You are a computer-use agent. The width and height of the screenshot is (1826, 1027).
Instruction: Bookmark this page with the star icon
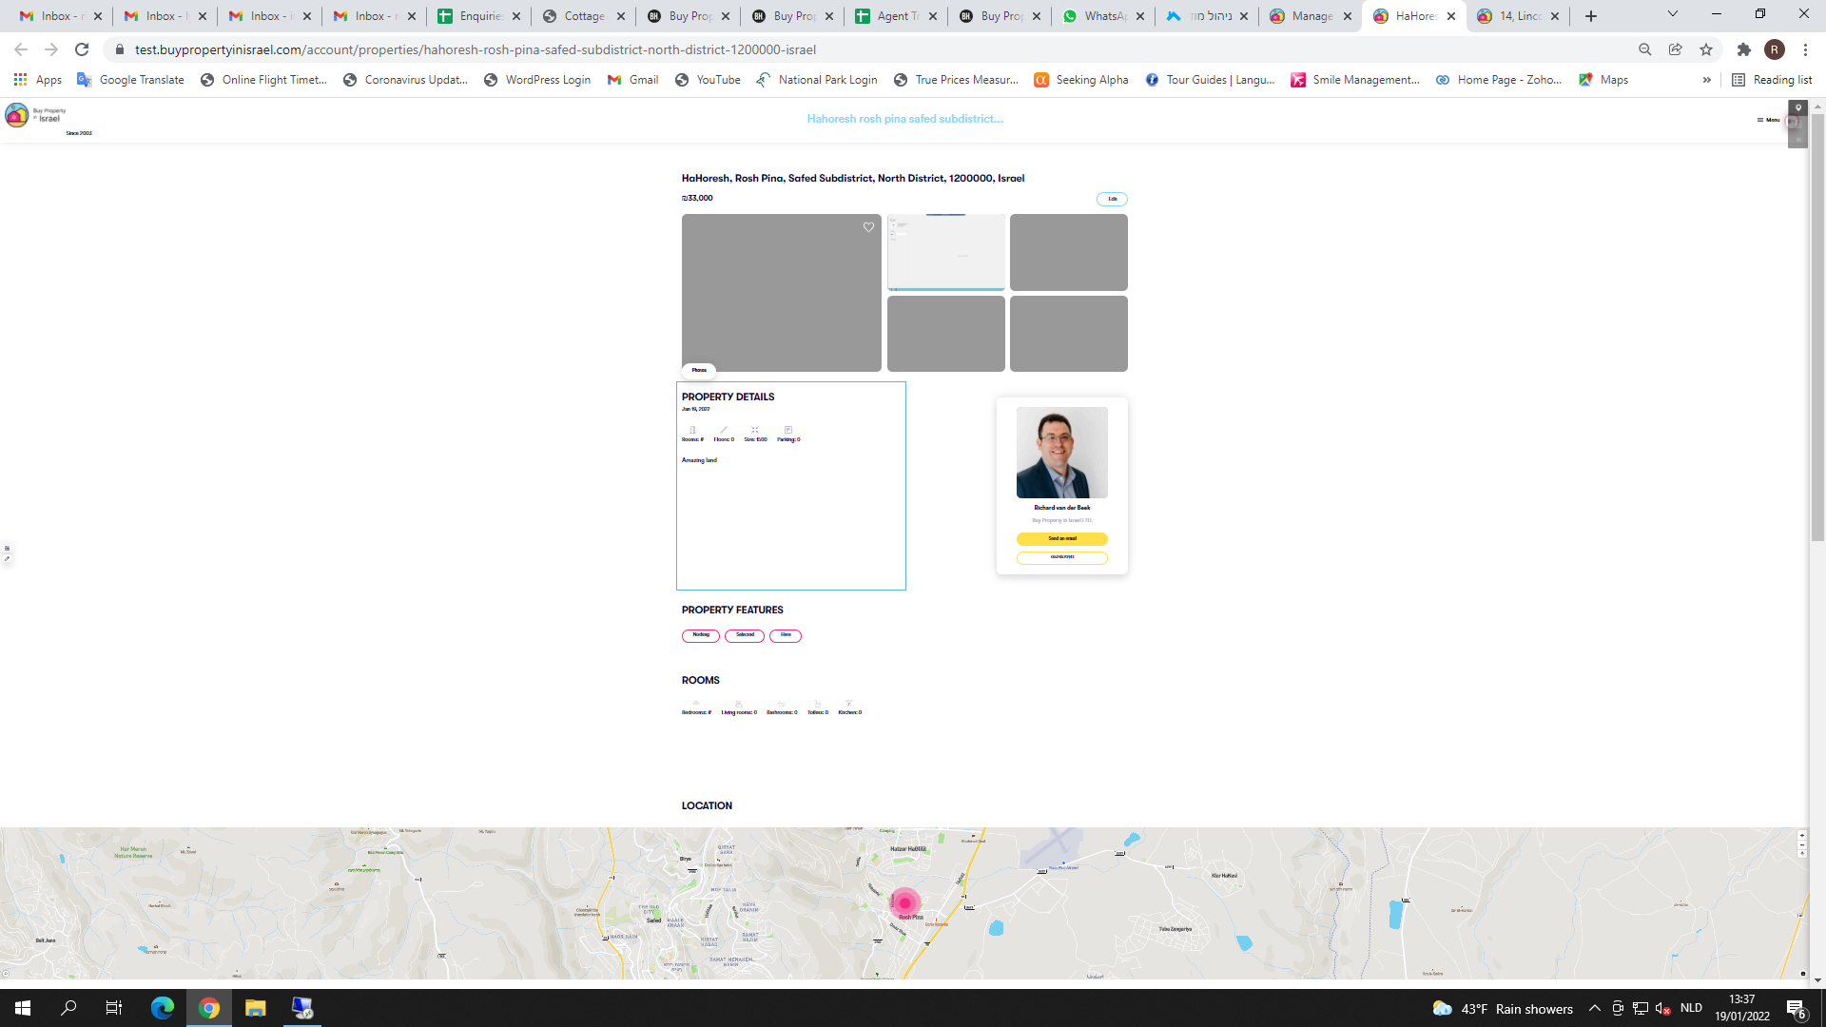click(x=1706, y=49)
